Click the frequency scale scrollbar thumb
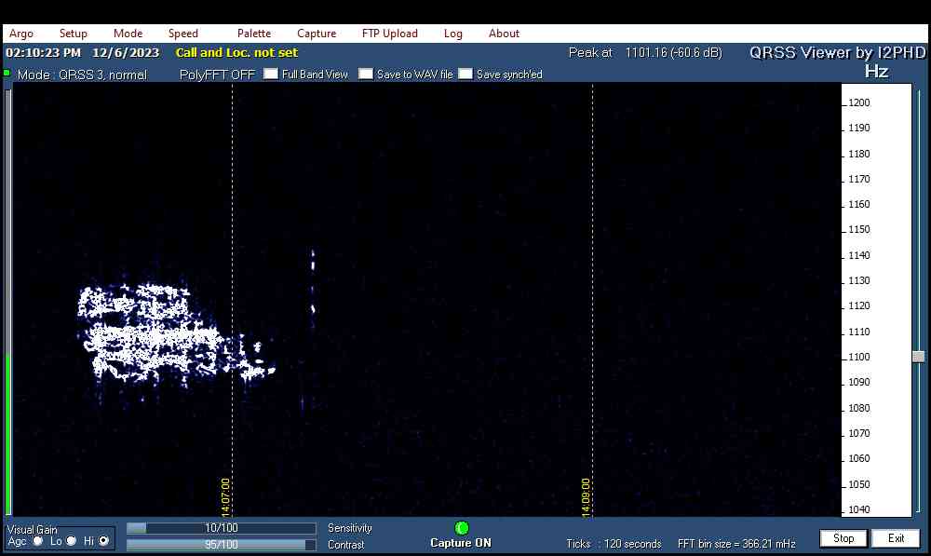This screenshot has height=556, width=931. click(919, 357)
